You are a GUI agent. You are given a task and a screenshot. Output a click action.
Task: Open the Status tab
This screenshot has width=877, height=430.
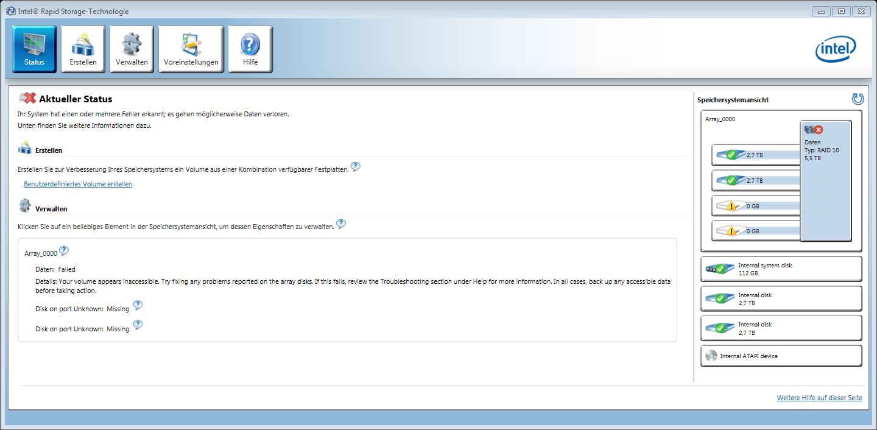tap(34, 49)
